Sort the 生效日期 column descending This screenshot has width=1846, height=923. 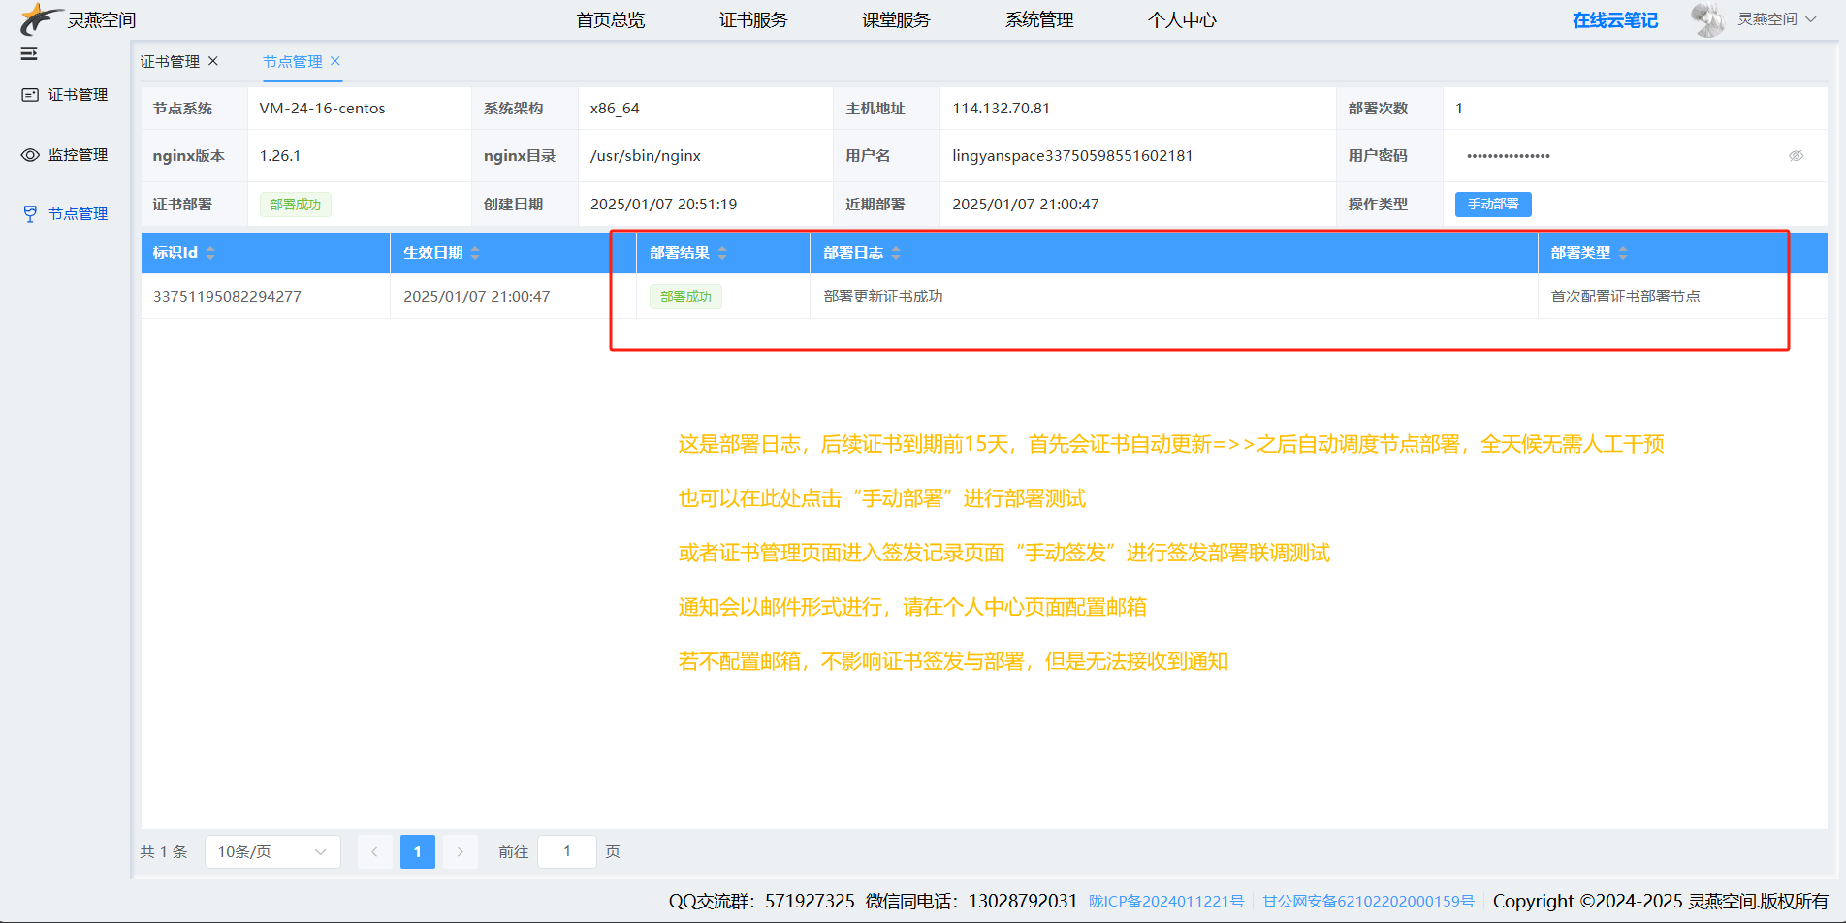(475, 257)
